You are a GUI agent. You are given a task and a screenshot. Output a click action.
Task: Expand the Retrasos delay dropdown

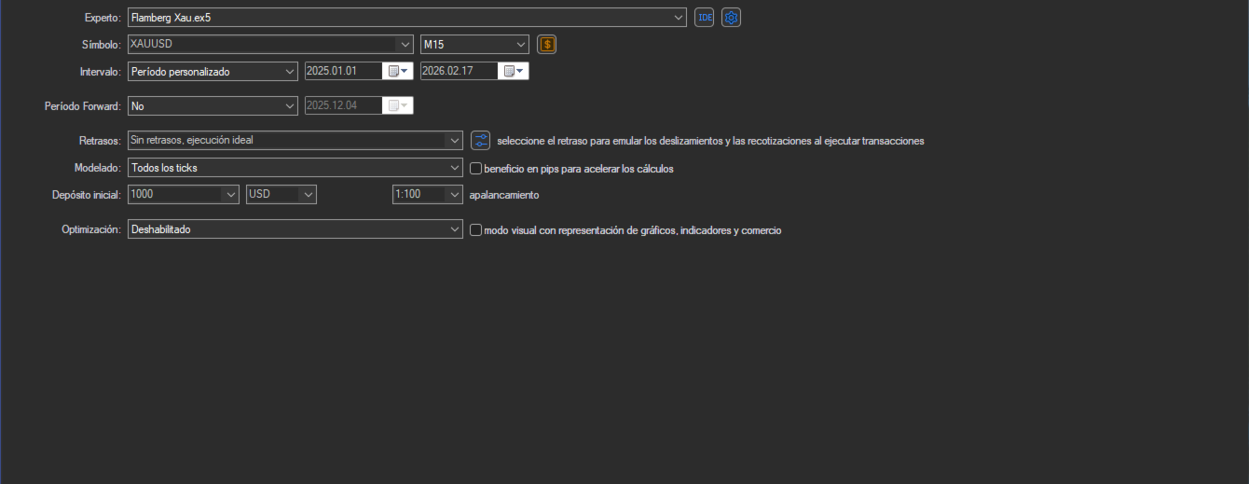click(455, 141)
